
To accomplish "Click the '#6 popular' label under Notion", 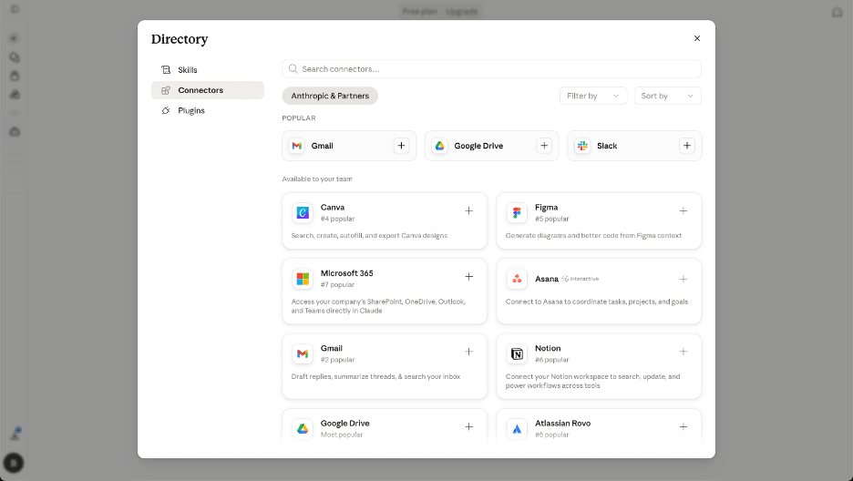I will (x=551, y=359).
